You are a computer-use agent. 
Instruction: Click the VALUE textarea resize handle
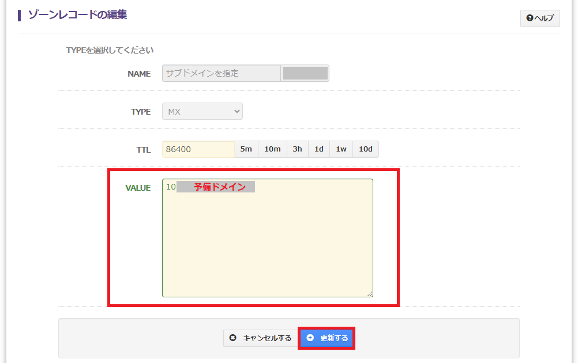(x=370, y=293)
